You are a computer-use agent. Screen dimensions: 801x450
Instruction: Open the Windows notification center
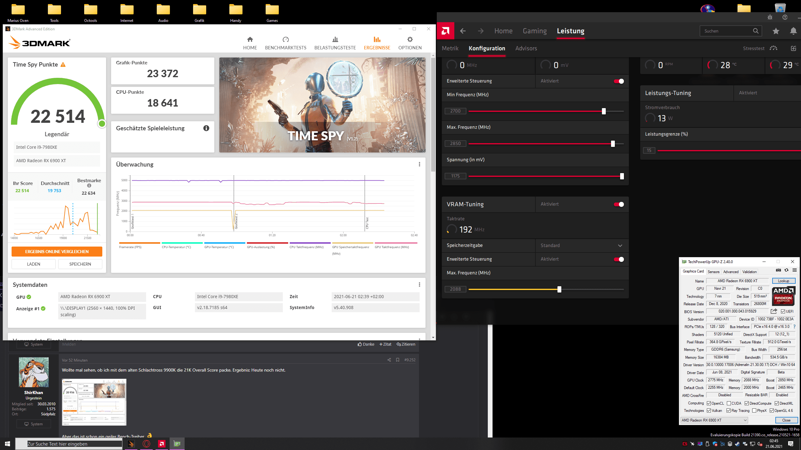point(791,444)
